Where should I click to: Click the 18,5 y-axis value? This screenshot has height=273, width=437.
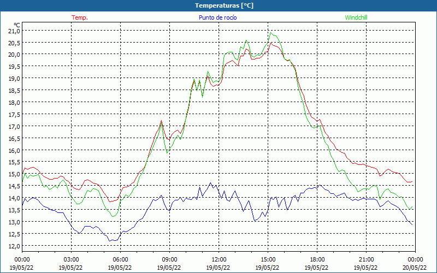(x=14, y=91)
